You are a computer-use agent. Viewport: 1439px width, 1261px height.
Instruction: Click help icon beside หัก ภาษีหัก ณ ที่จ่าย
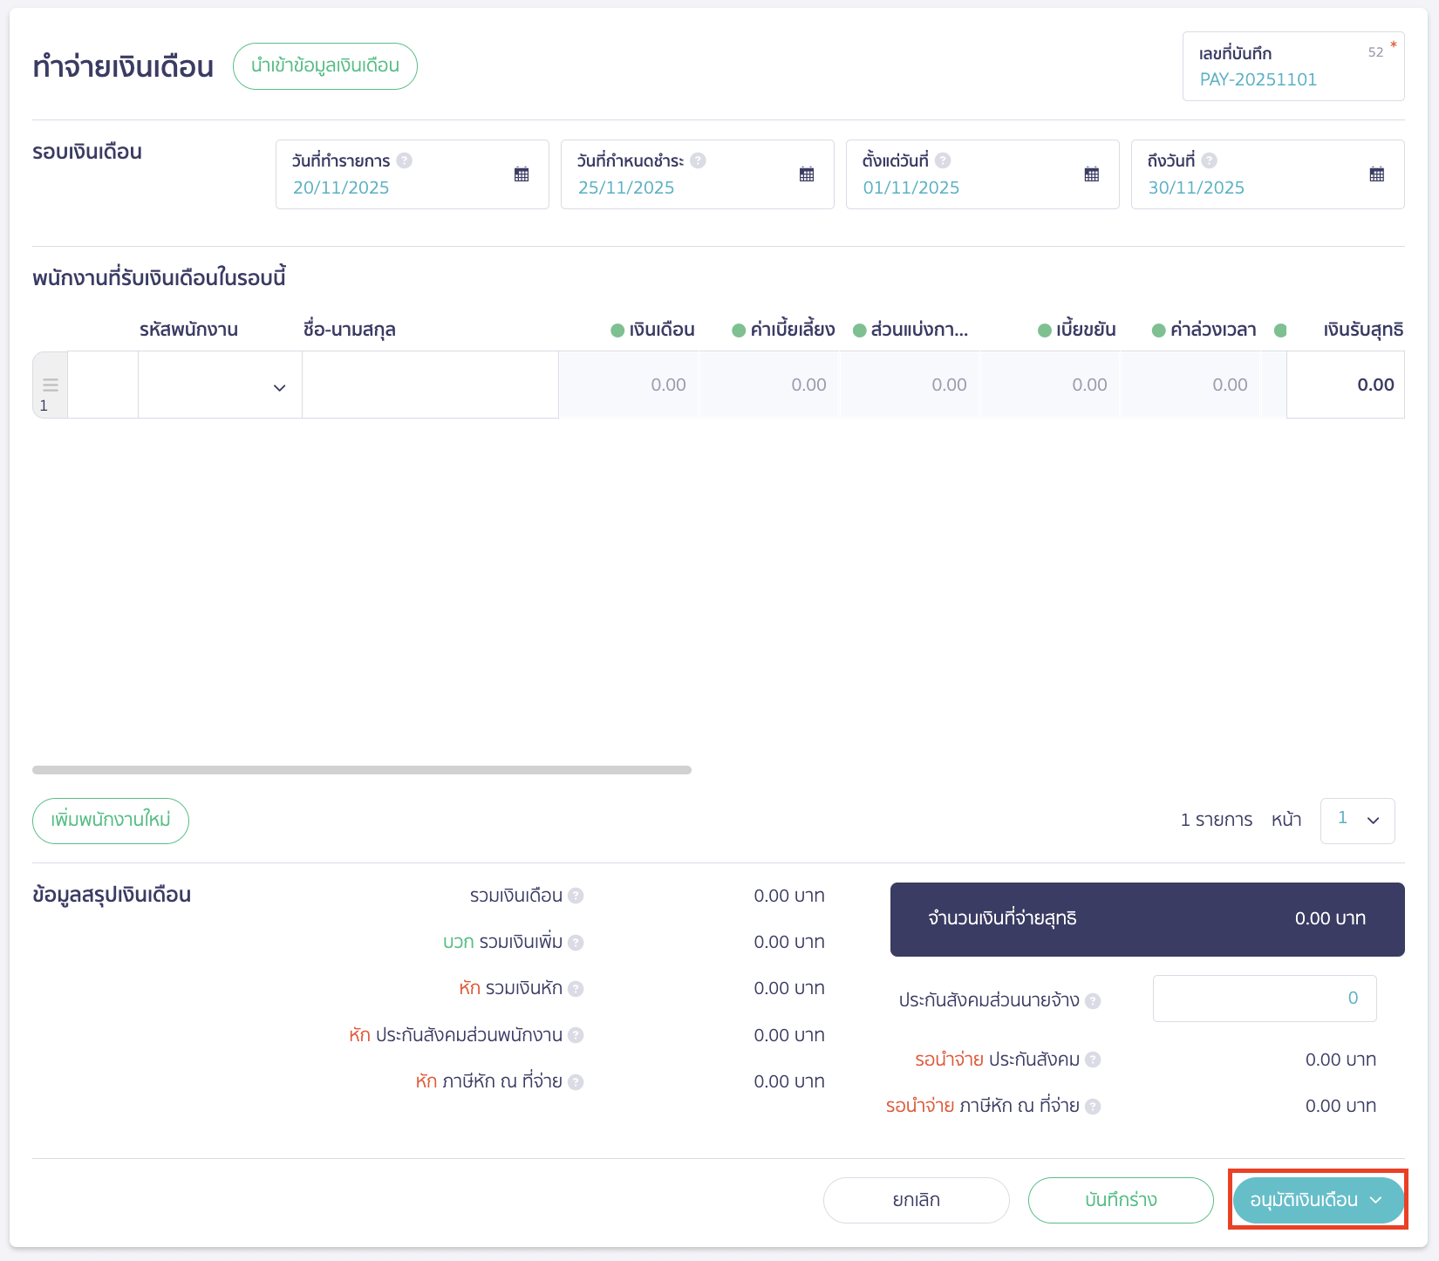pyautogui.click(x=576, y=1082)
